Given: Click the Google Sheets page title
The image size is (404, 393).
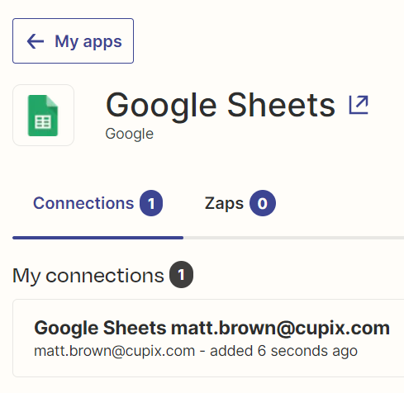Looking at the screenshot, I should point(221,105).
